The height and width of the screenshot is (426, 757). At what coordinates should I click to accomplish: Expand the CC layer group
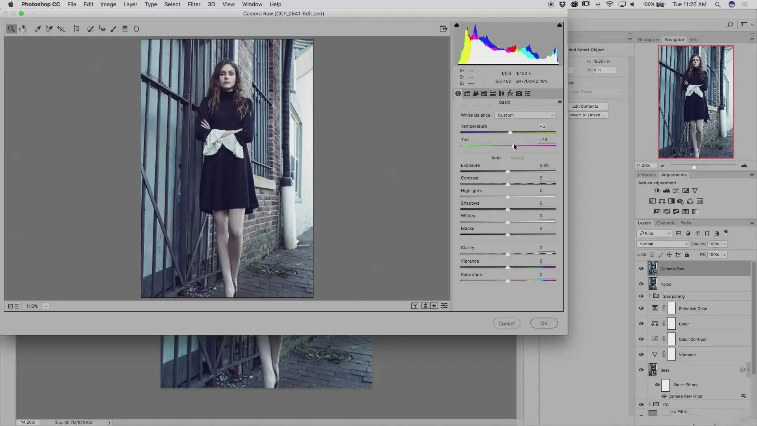click(x=649, y=404)
